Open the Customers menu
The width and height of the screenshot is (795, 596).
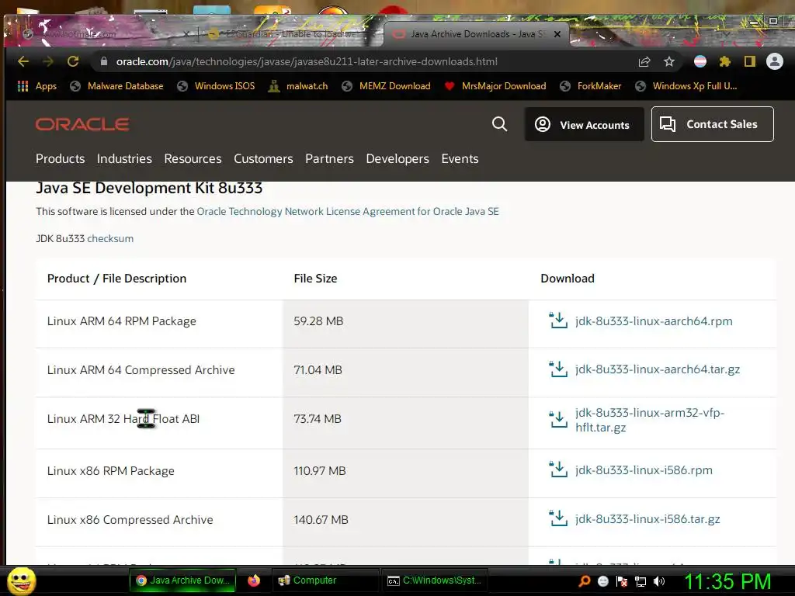[x=263, y=158]
